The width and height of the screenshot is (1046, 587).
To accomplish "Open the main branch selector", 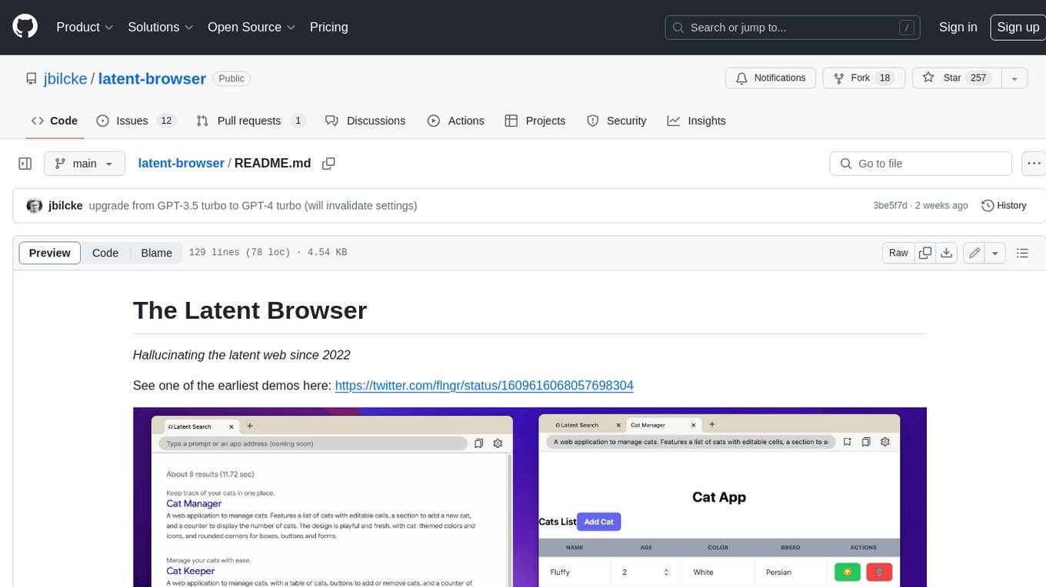I will point(84,164).
